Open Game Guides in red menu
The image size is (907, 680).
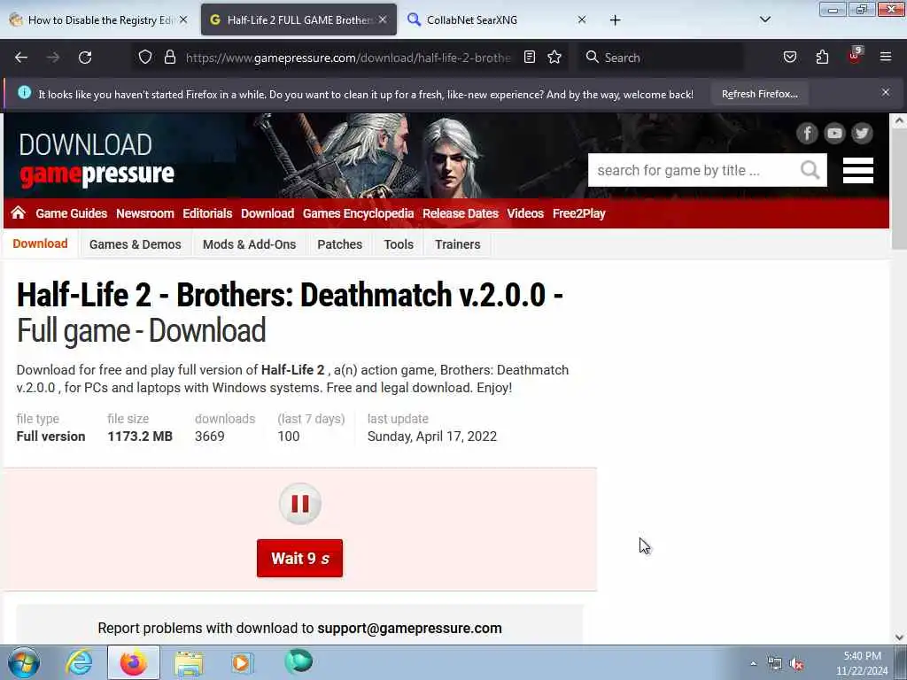[71, 213]
